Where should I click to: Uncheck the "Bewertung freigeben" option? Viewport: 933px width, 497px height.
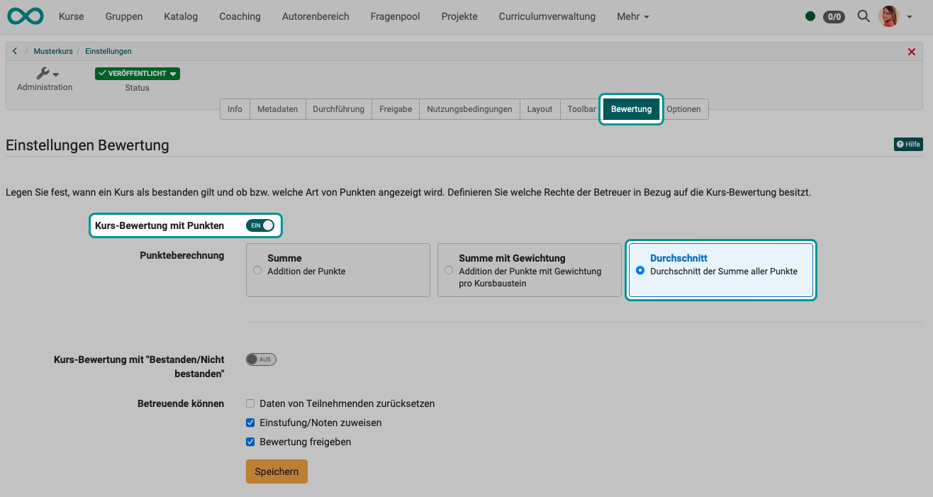click(x=250, y=441)
